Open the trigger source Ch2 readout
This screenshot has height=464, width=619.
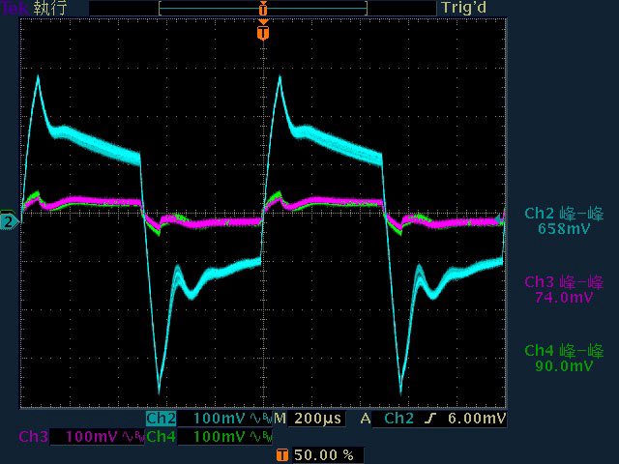pyautogui.click(x=400, y=420)
